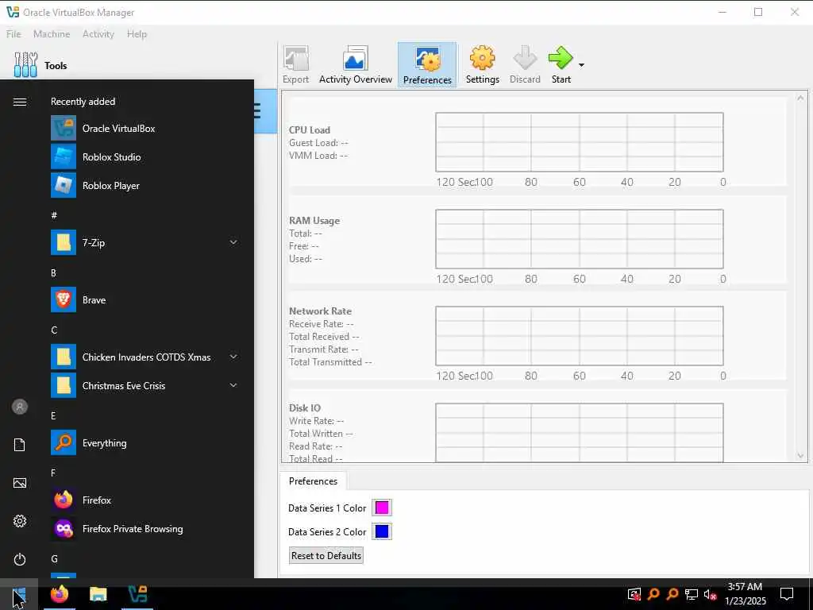Image resolution: width=813 pixels, height=610 pixels.
Task: Launch Firefox from Start menu list
Action: point(145,500)
